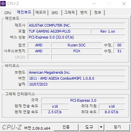The height and width of the screenshot is (132, 131).
Task: Minimize the CPU-Z window
Action: (x=94, y=4)
